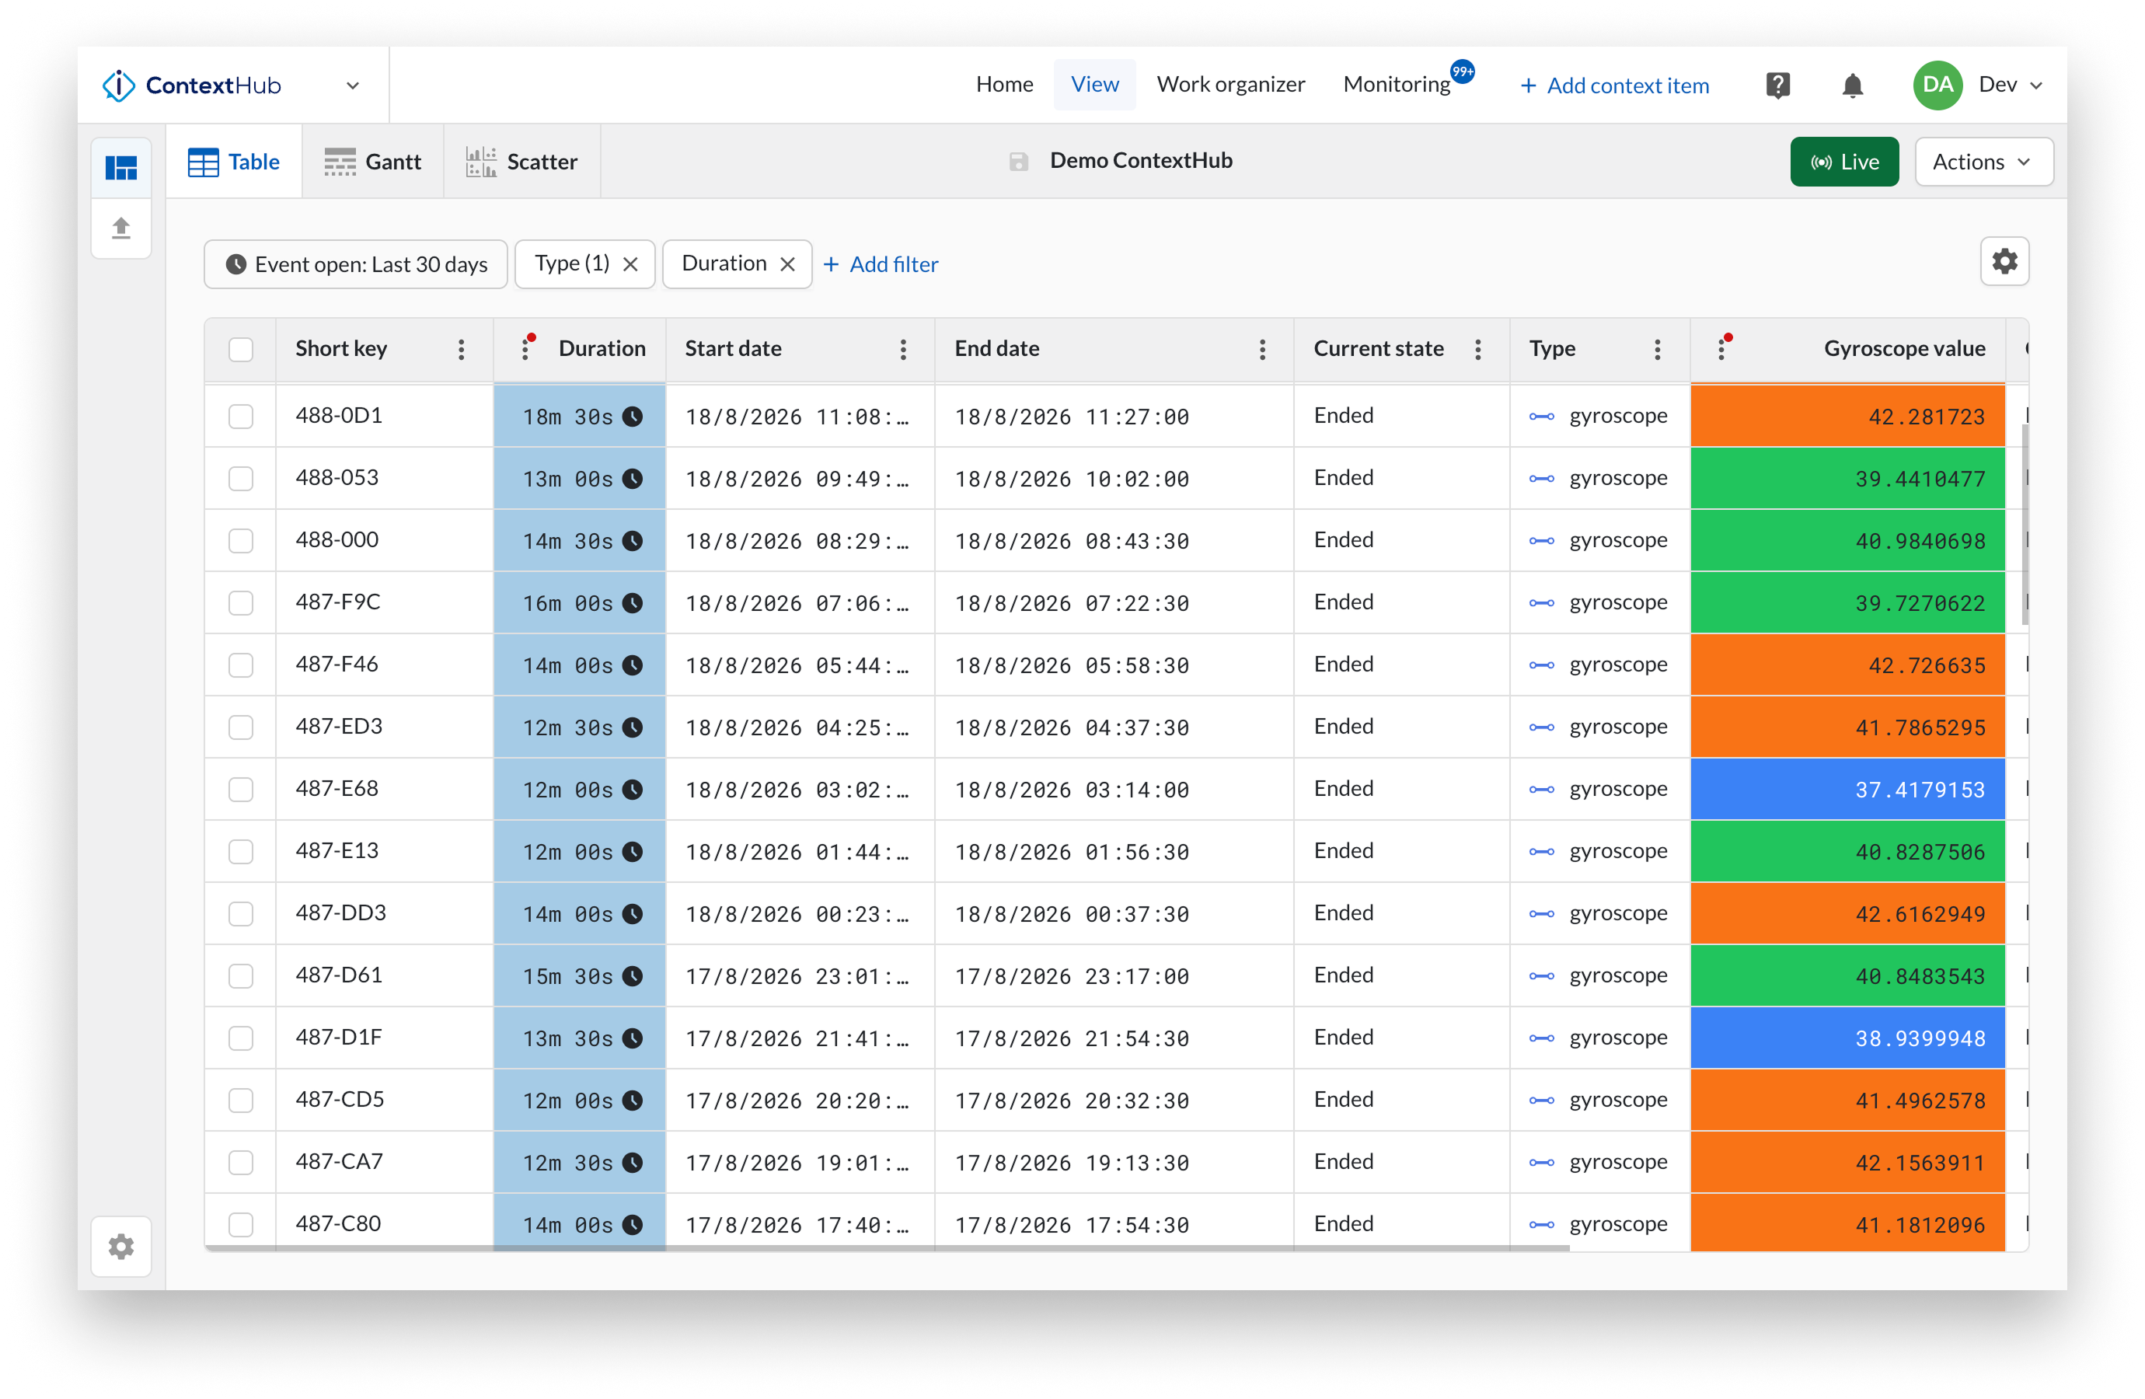The width and height of the screenshot is (2145, 1399).
Task: Click clock icon in 488-0D1 duration cell
Action: pyautogui.click(x=633, y=417)
